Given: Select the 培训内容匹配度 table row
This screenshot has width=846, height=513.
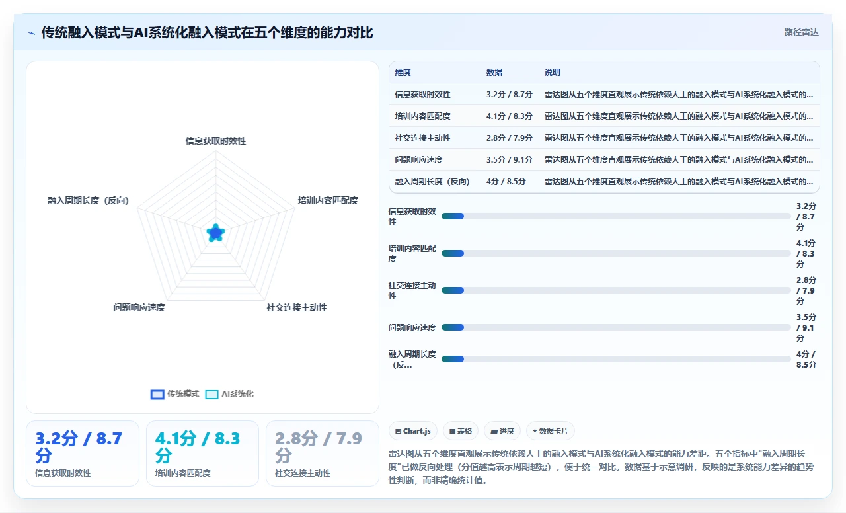Looking at the screenshot, I should tap(604, 116).
